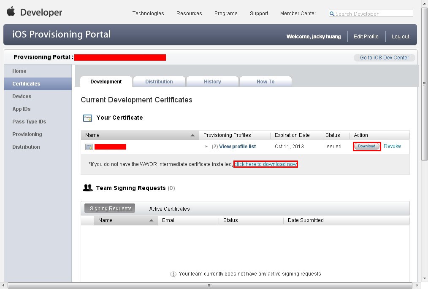The height and width of the screenshot is (289, 428).
Task: Click the scroll right arrow
Action: (x=417, y=286)
